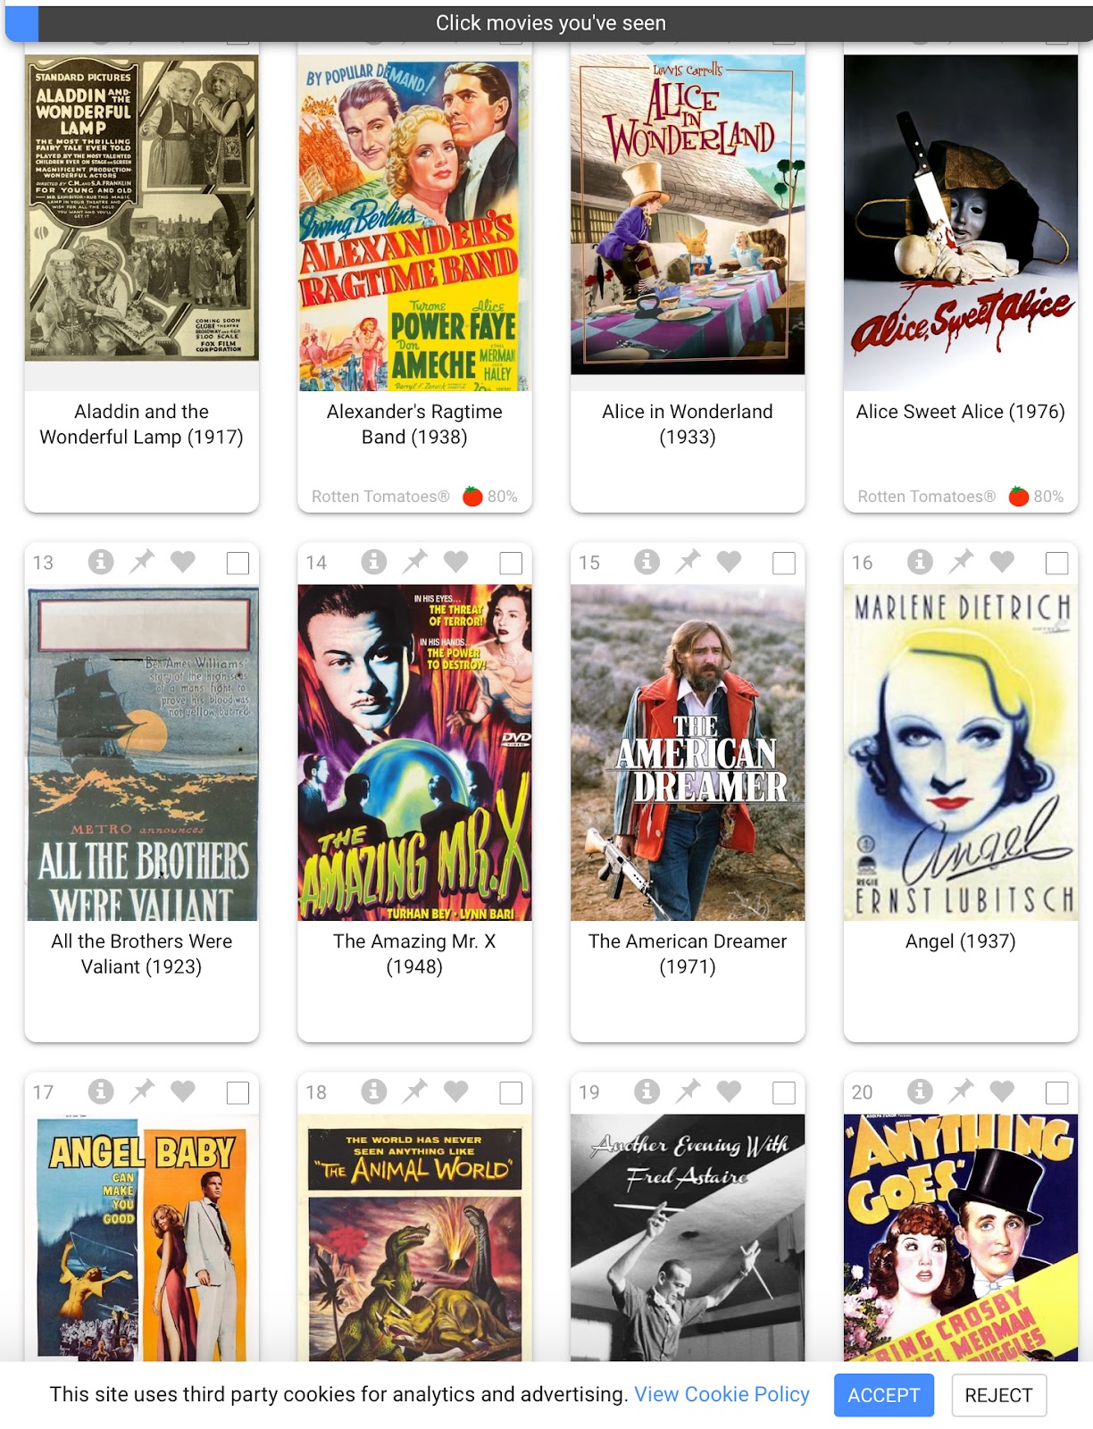The image size is (1093, 1429).
Task: Check All the Brothers Were Valiant as seen
Action: click(x=238, y=563)
